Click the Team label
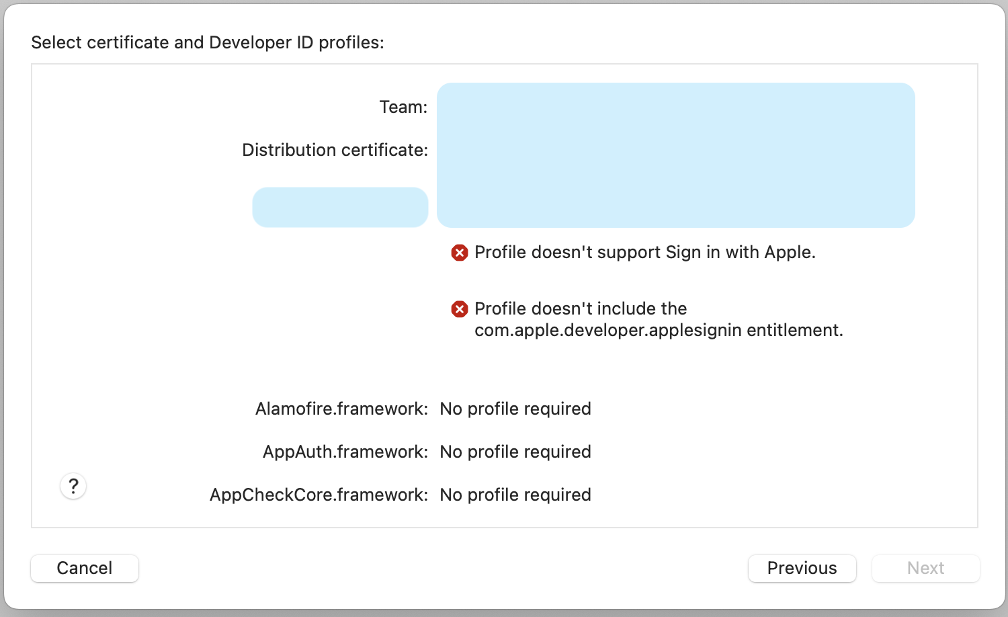 click(x=403, y=107)
